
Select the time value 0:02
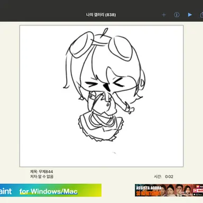[169, 177]
